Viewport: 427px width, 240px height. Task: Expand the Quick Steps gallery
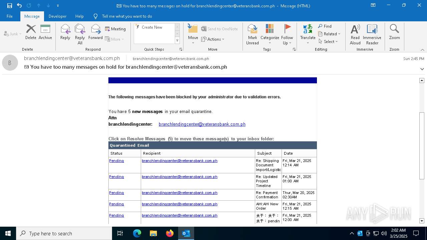(177, 41)
